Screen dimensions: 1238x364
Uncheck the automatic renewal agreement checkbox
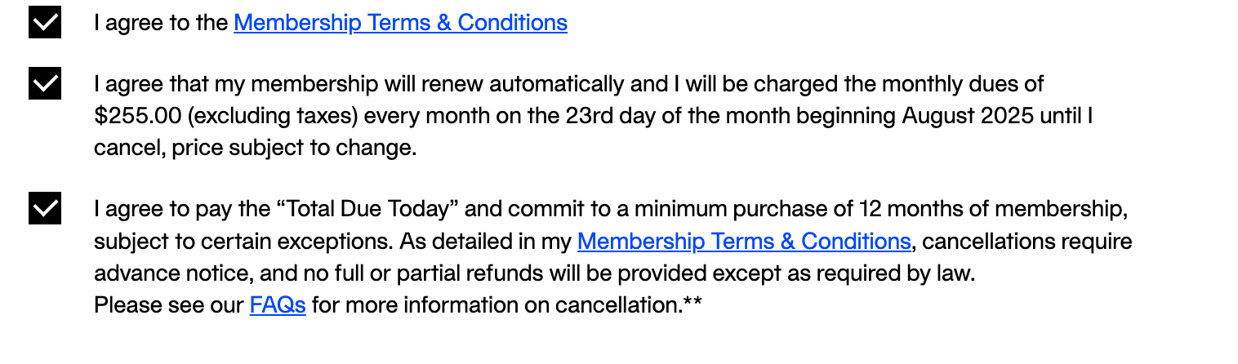(44, 83)
